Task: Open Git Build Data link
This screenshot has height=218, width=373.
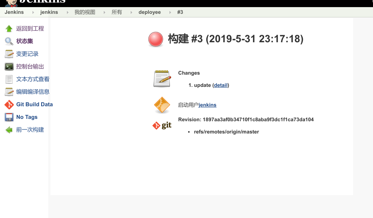Action: pyautogui.click(x=34, y=104)
